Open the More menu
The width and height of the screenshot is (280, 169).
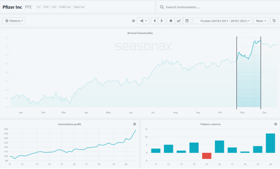click(x=261, y=21)
